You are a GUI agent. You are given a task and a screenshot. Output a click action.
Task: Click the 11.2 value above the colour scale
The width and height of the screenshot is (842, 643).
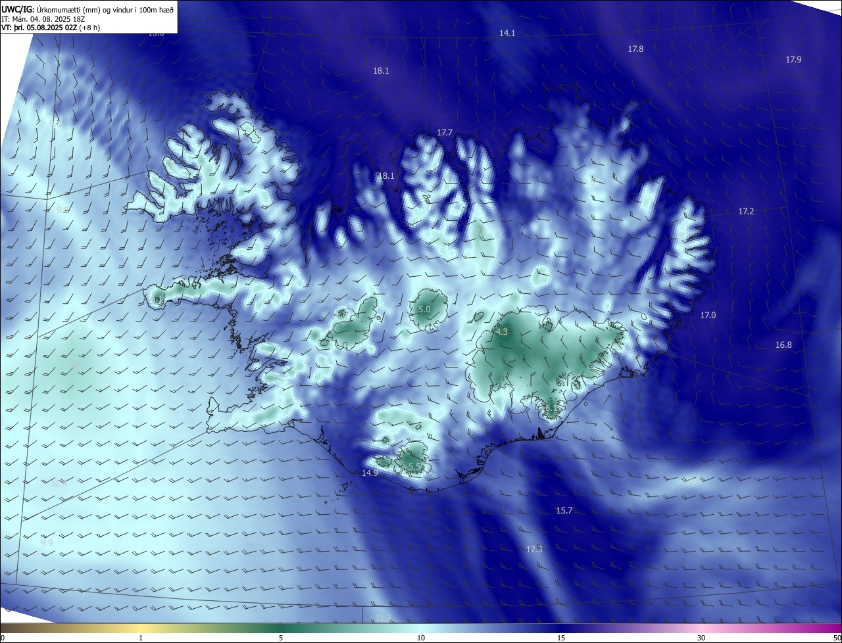point(383,617)
